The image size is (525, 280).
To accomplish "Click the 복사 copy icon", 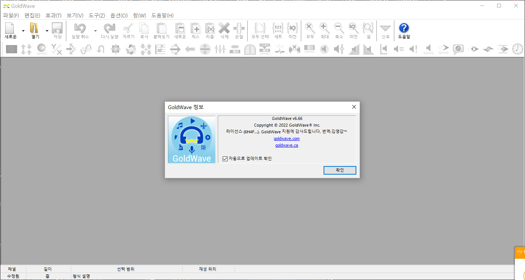I will pyautogui.click(x=144, y=28).
